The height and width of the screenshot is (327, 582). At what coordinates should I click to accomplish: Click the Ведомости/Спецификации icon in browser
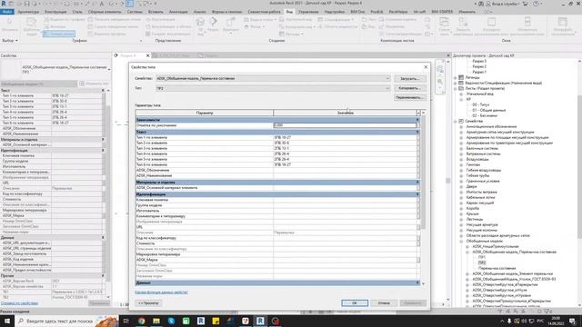(x=461, y=83)
